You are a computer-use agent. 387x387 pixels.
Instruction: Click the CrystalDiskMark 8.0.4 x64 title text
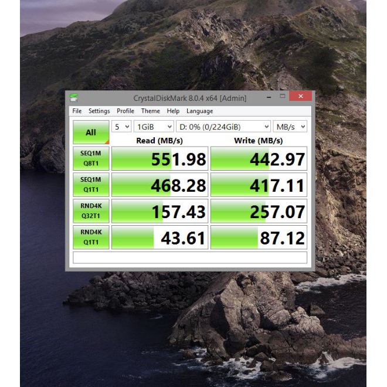(x=190, y=99)
